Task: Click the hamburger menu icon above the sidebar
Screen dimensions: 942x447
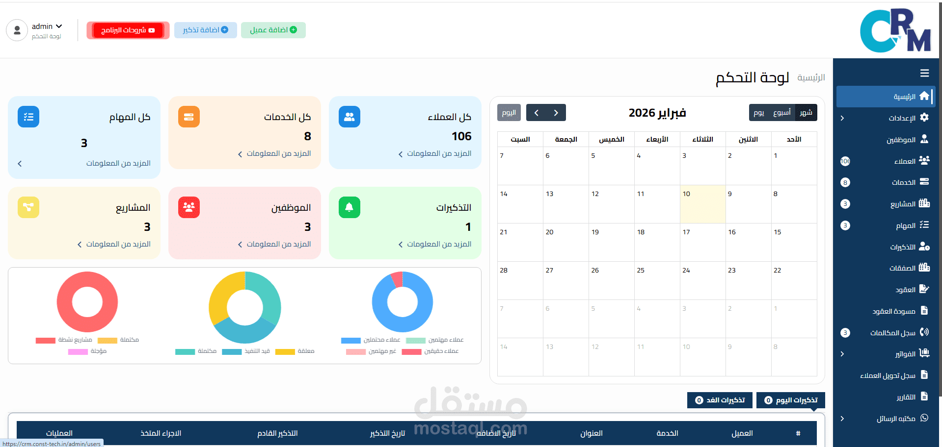Action: (x=925, y=73)
